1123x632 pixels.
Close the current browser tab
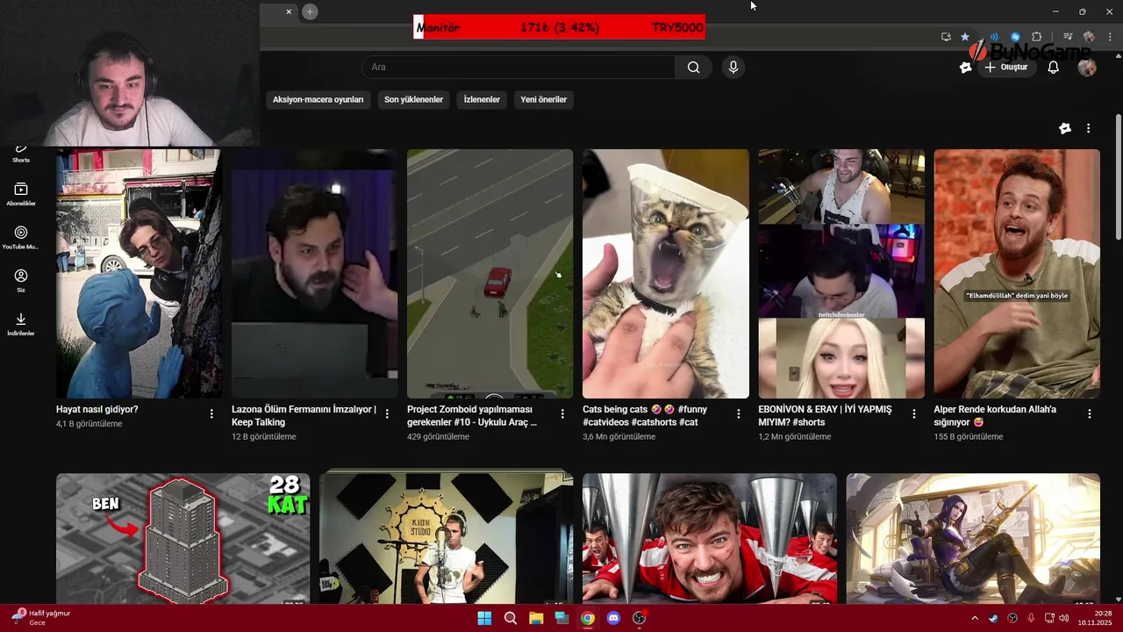pos(289,11)
